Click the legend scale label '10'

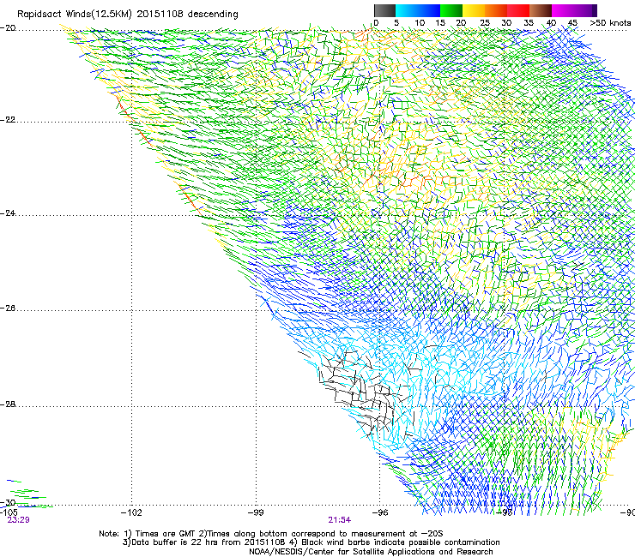tap(420, 23)
